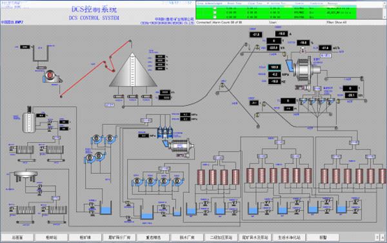Select the red inclined conveyor belt

[x=95, y=69]
